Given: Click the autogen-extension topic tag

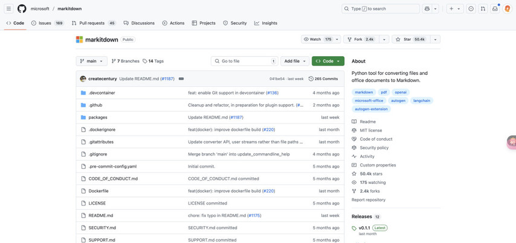Looking at the screenshot, I should [371, 109].
